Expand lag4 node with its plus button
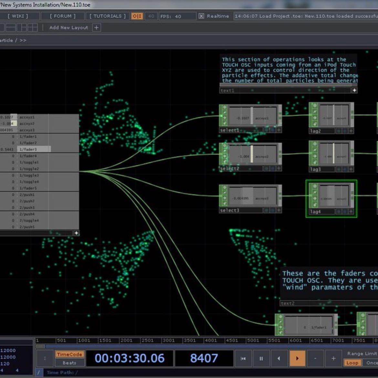 (351, 211)
